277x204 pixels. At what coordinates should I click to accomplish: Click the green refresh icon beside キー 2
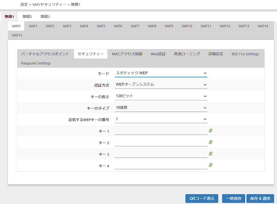pos(211,142)
